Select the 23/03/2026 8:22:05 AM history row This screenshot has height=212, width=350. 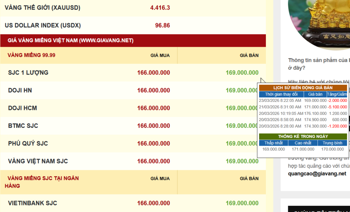point(280,101)
